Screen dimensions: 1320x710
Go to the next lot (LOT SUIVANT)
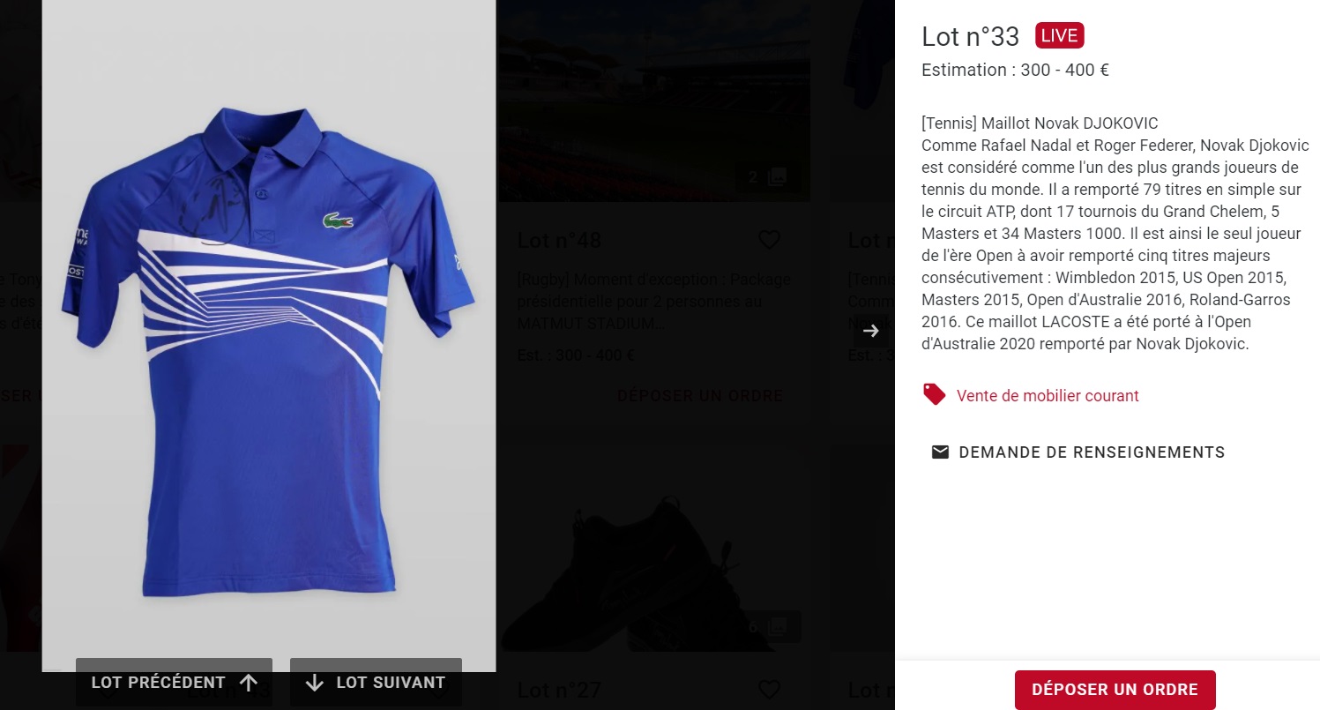(x=376, y=682)
